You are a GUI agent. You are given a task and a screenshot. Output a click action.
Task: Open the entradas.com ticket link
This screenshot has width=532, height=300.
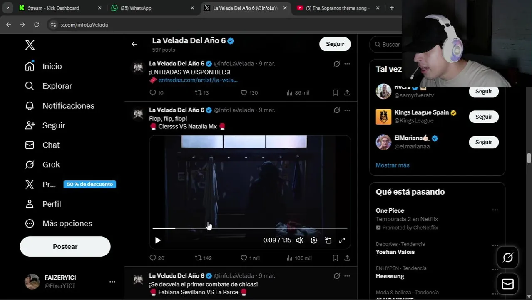click(x=198, y=80)
